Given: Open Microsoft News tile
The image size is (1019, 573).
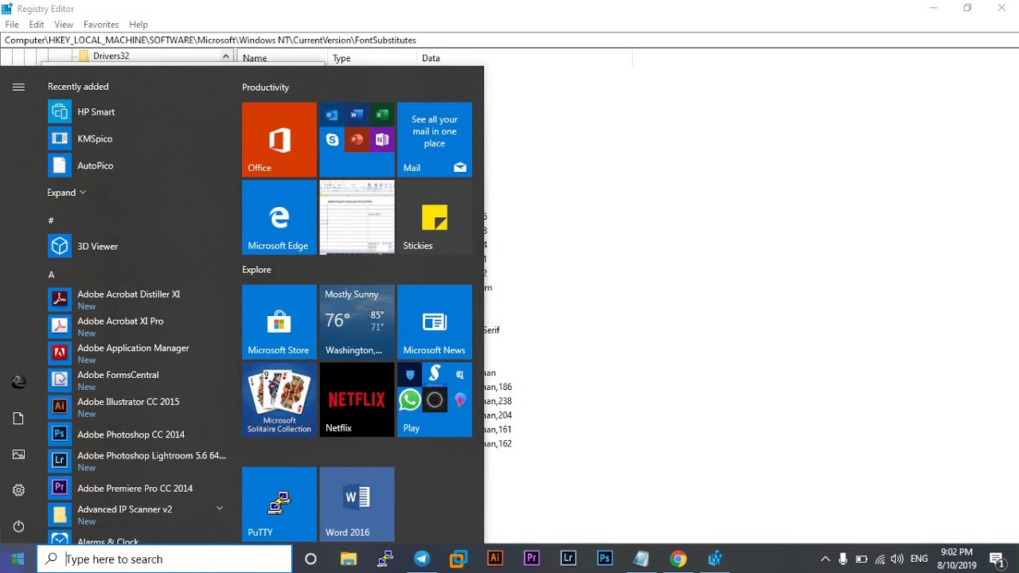Looking at the screenshot, I should (435, 322).
